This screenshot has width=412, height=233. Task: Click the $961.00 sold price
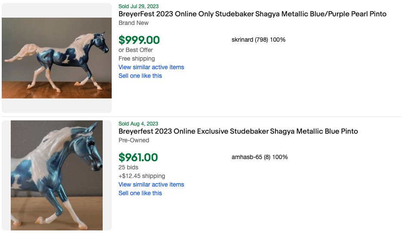tap(138, 158)
